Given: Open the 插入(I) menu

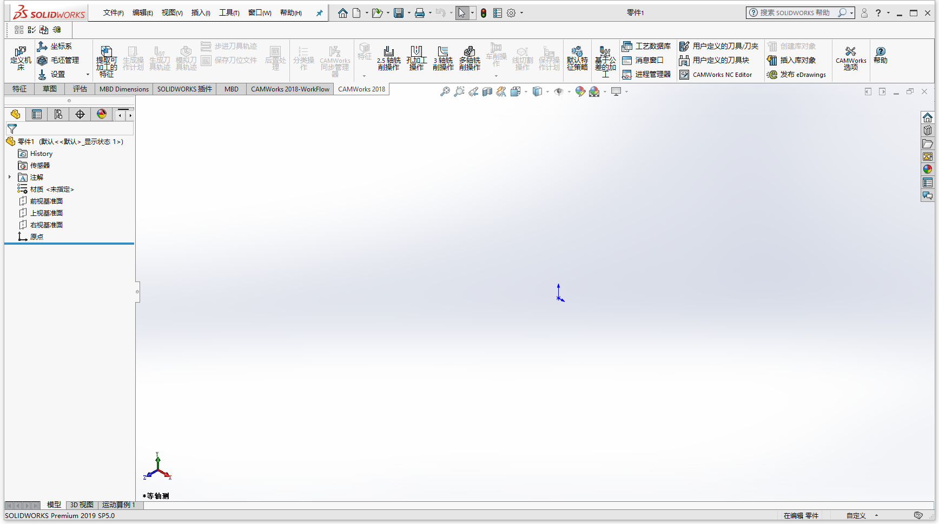Looking at the screenshot, I should (x=201, y=13).
